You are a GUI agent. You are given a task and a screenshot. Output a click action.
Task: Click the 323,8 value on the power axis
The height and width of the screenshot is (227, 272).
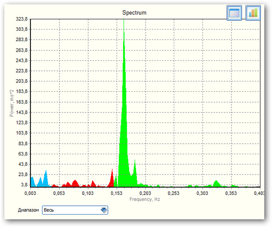[x=22, y=19]
